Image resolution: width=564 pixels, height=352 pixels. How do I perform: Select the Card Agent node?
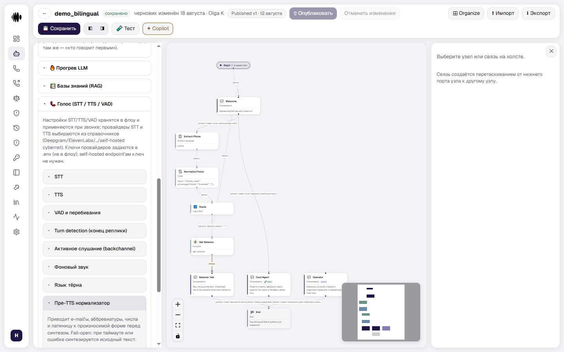269,284
